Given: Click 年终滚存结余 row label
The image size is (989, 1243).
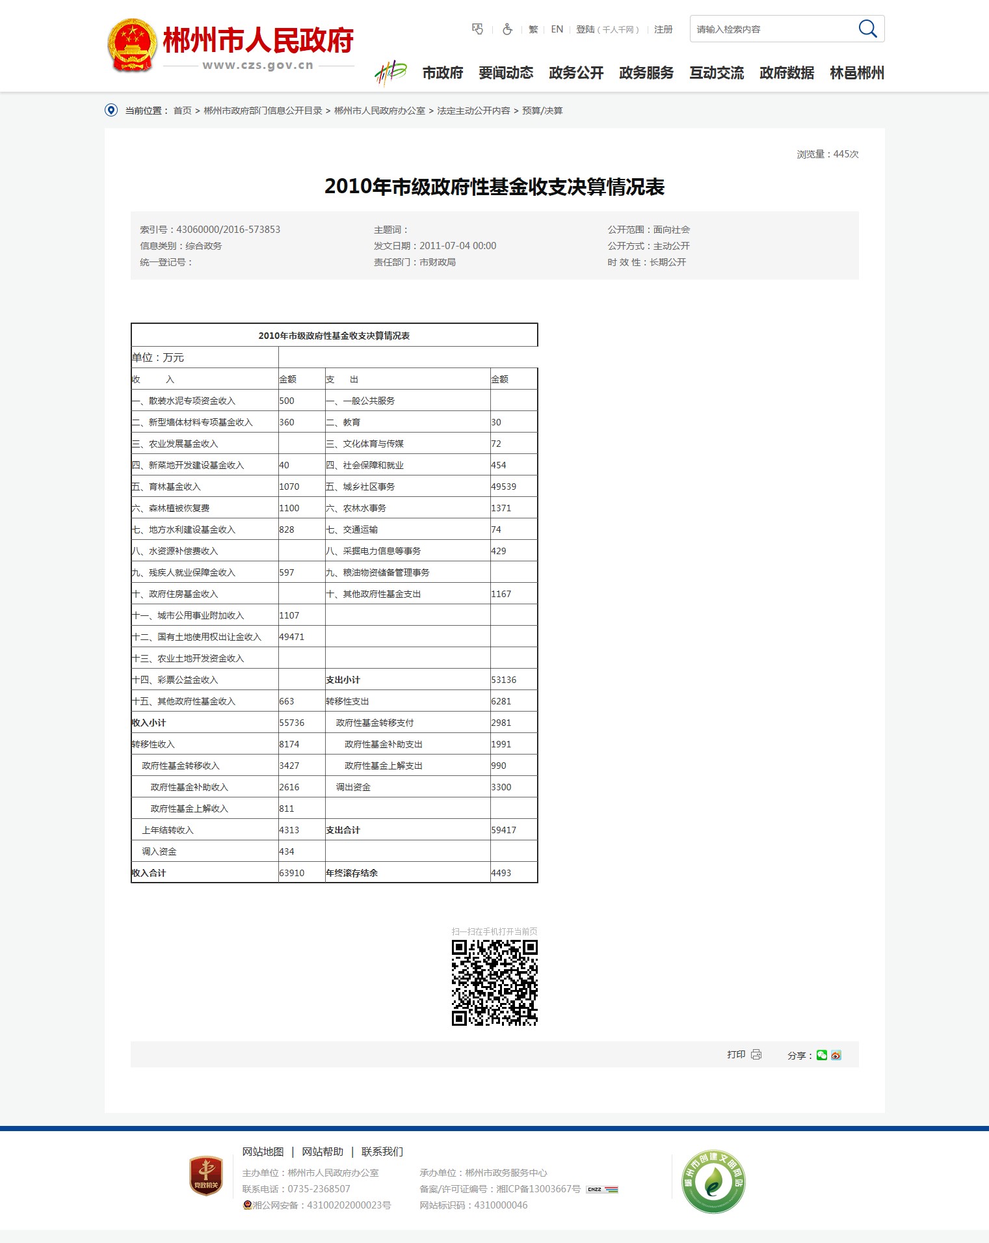Looking at the screenshot, I should (352, 873).
